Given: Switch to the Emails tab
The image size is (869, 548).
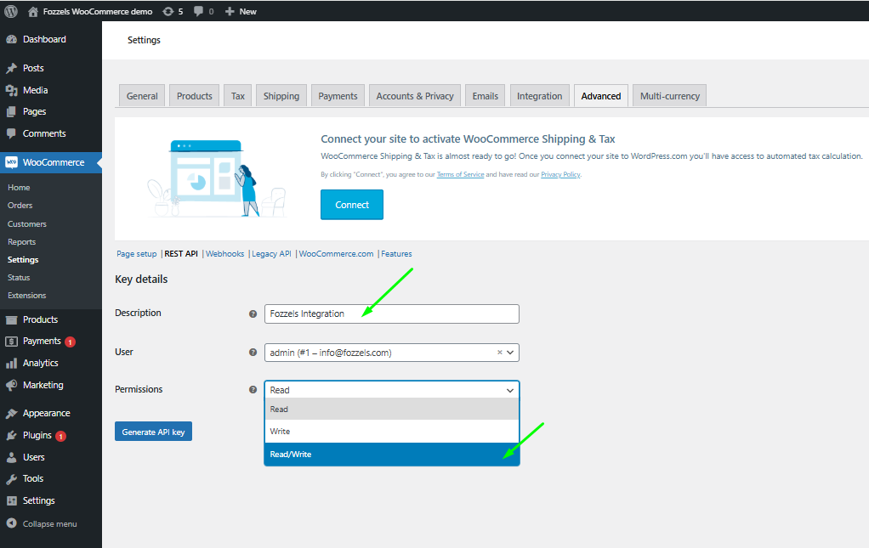Looking at the screenshot, I should (486, 96).
